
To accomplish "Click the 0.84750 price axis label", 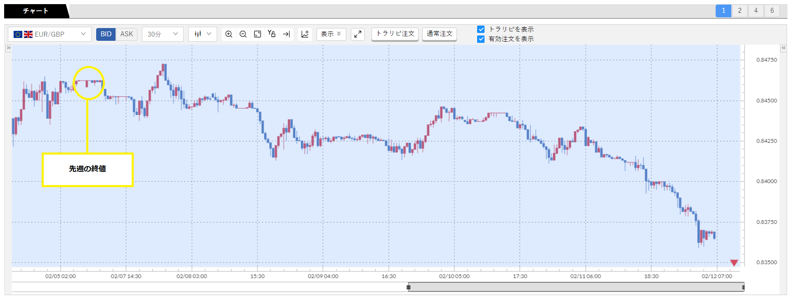I will coord(766,60).
